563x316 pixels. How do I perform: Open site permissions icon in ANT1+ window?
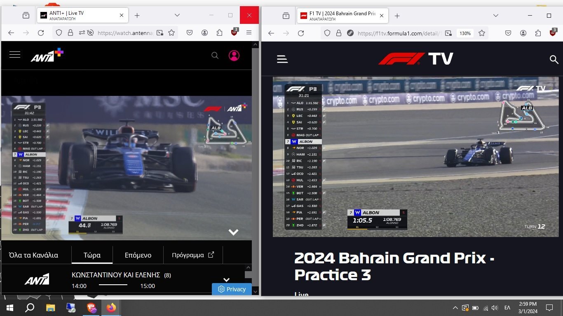[82, 33]
